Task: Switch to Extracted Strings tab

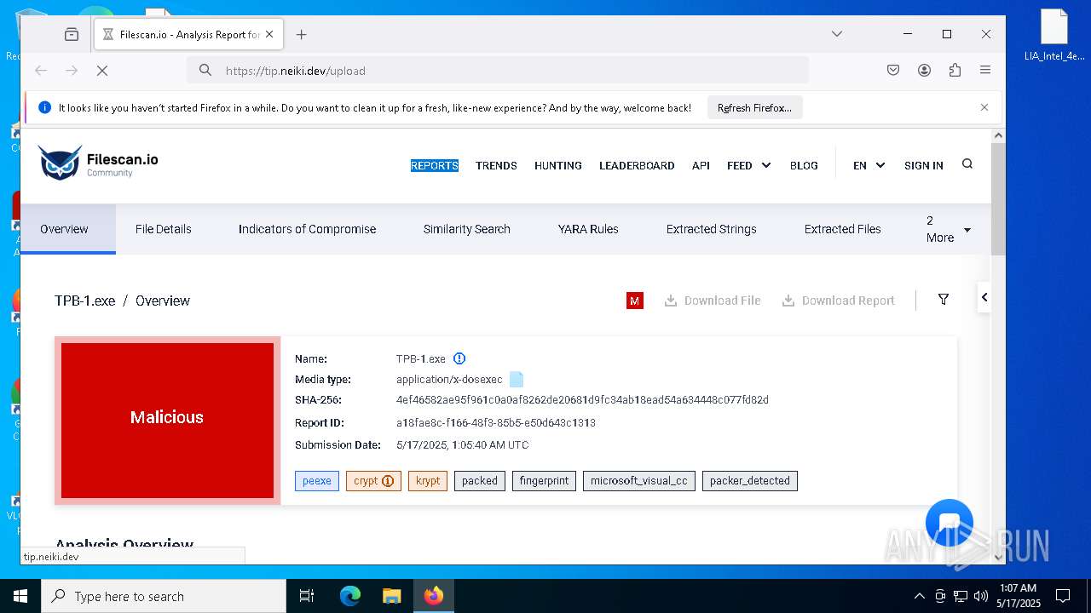Action: 711,229
